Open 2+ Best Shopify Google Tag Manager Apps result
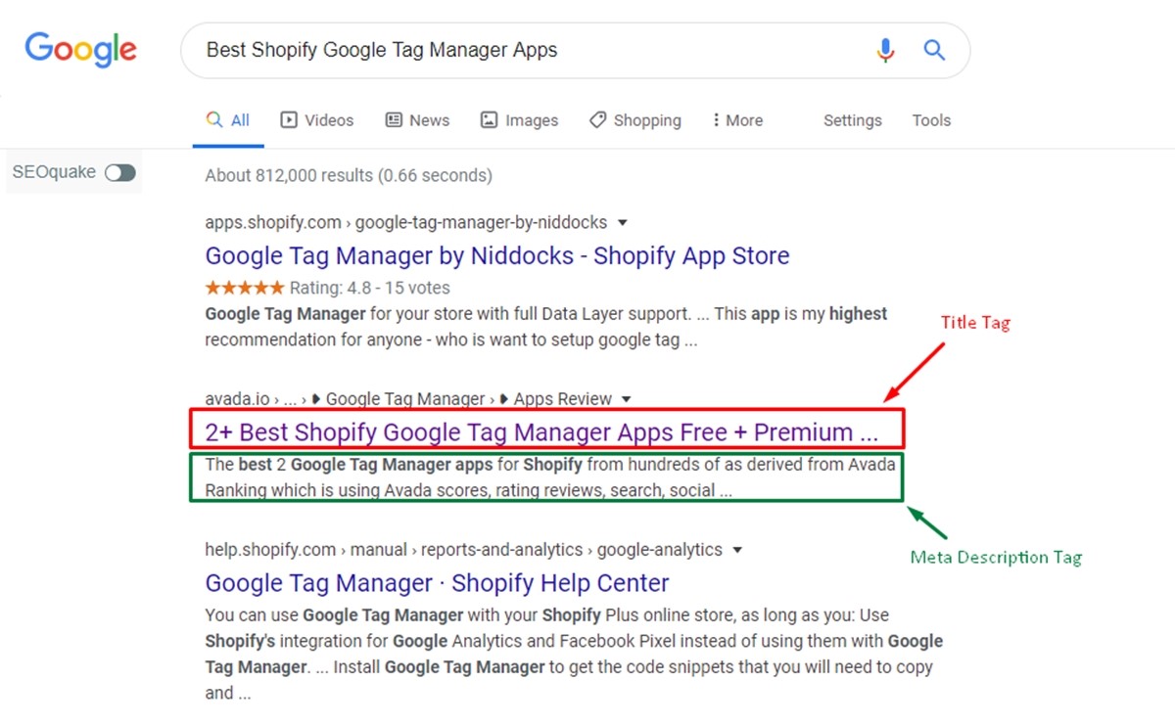 pyautogui.click(x=541, y=432)
